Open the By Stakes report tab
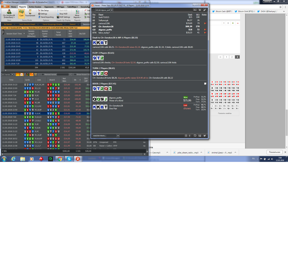288x274 pixels. (x=8, y=24)
